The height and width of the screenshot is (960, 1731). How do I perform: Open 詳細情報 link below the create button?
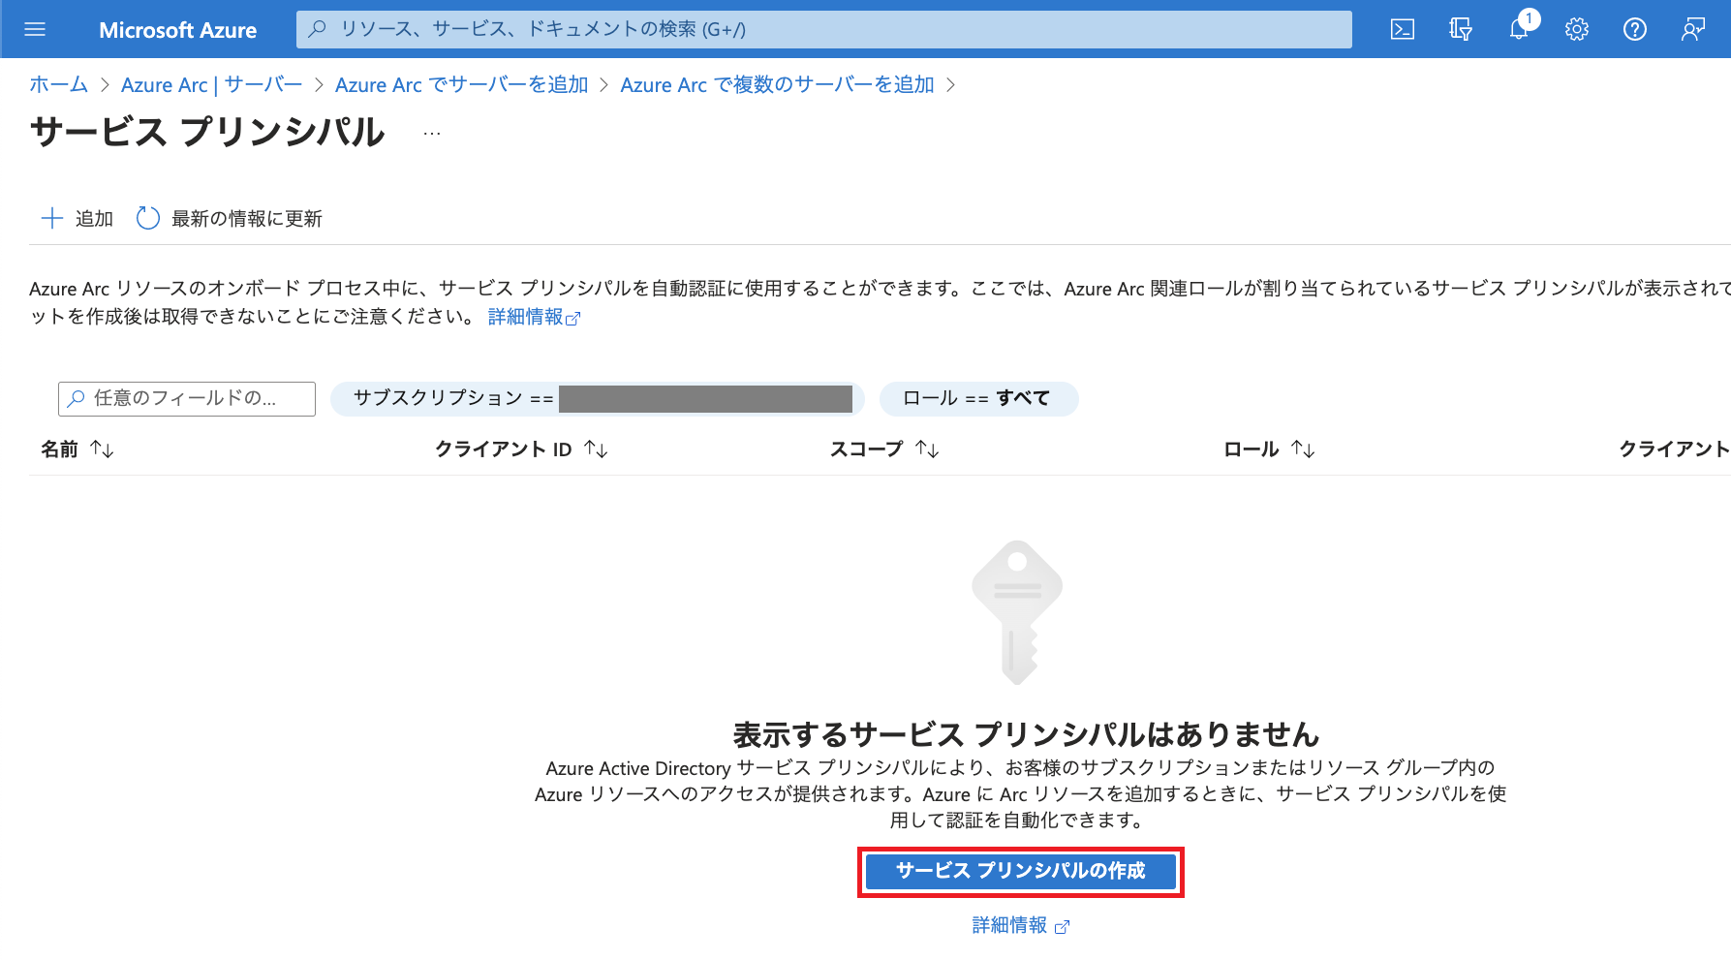click(1020, 925)
